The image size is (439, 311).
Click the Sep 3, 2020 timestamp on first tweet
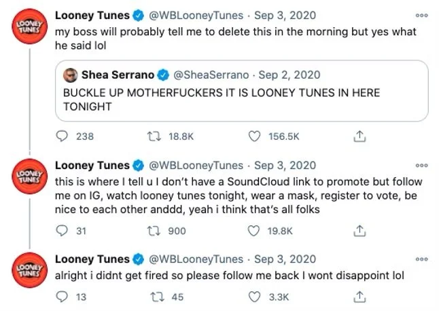click(x=282, y=14)
